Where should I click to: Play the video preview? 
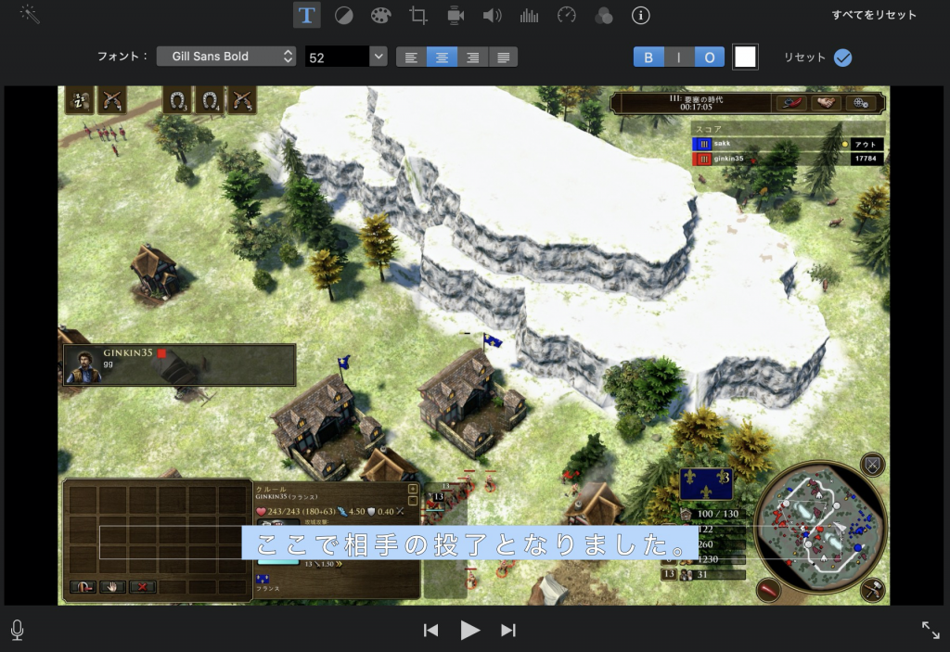tap(470, 630)
